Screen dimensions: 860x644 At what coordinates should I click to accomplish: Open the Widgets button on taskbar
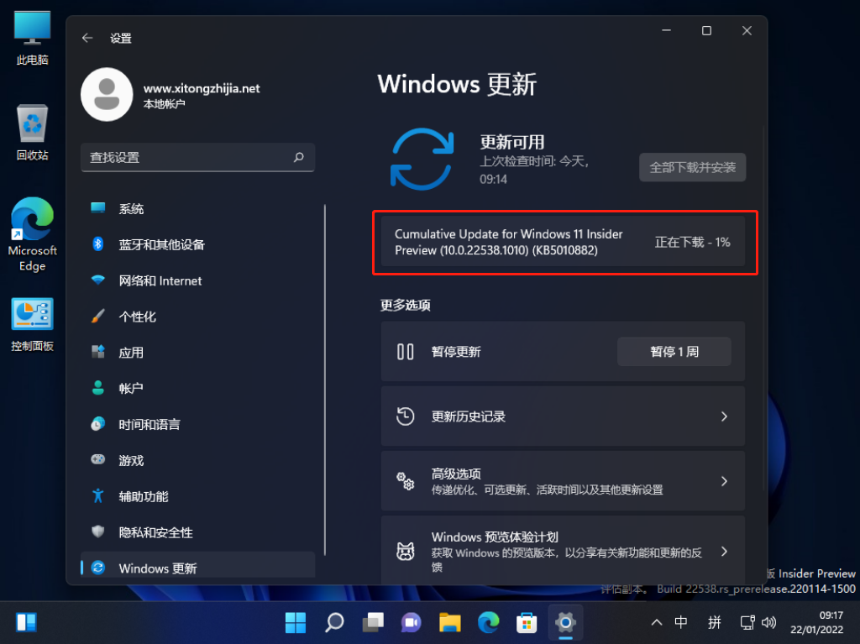point(26,623)
